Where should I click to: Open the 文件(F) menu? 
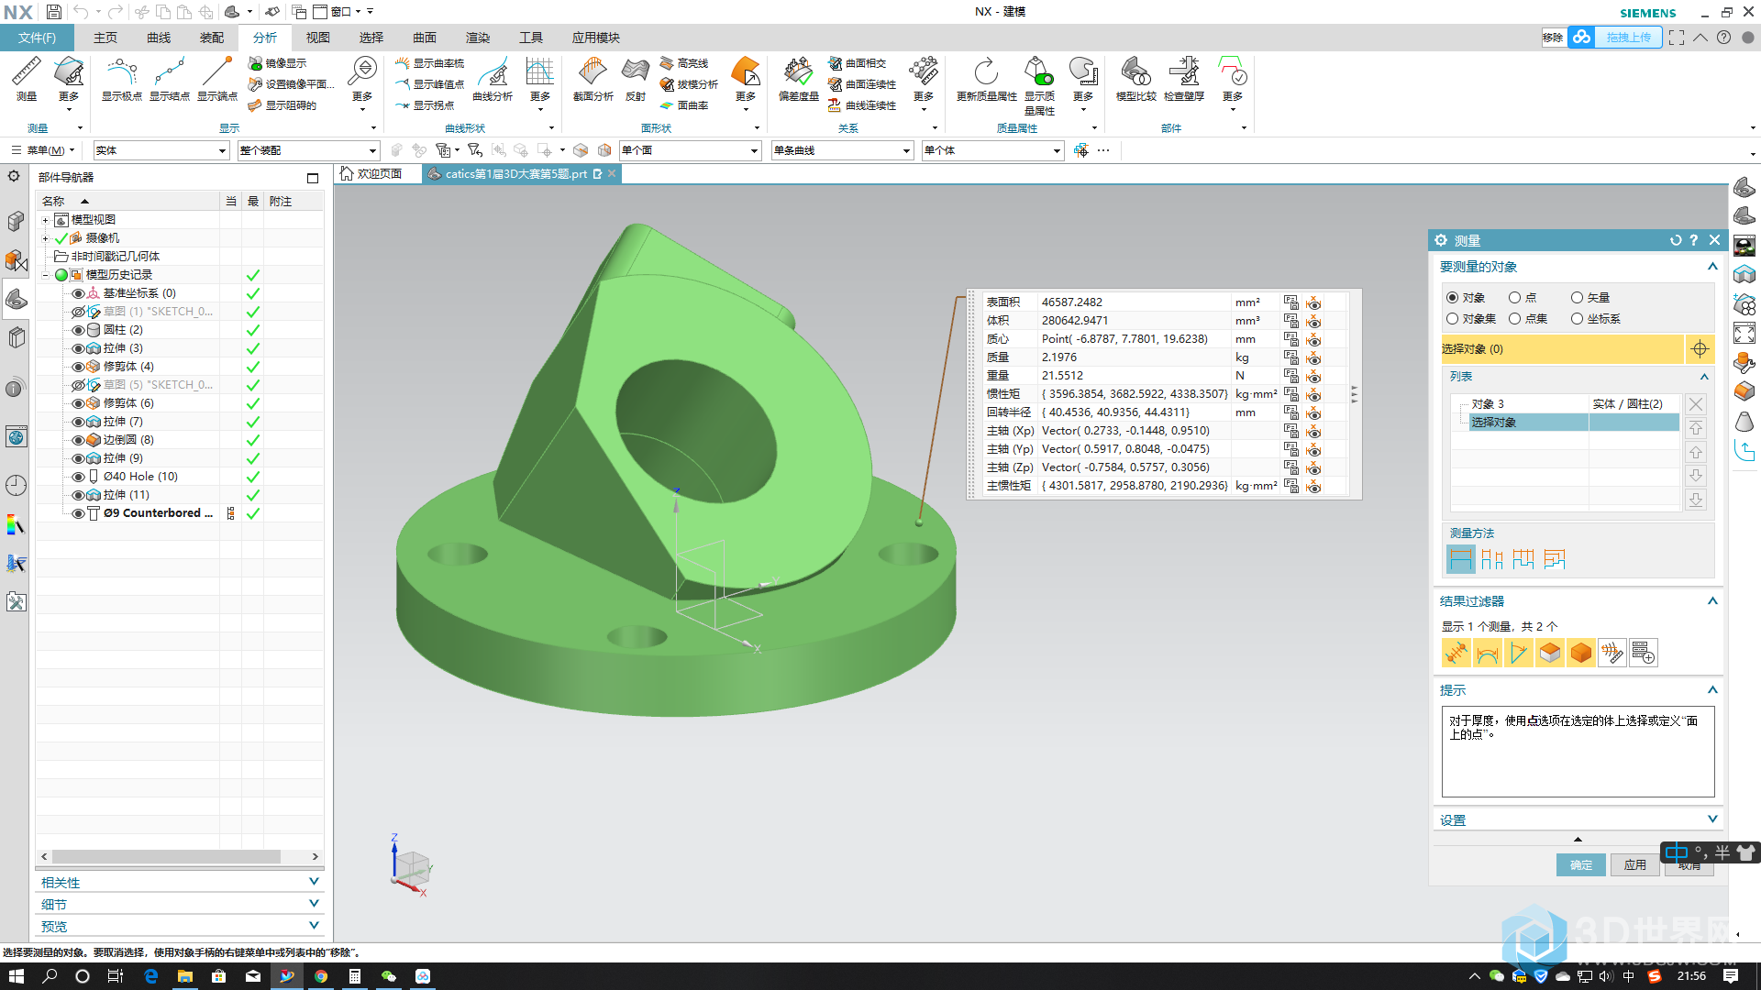(x=37, y=38)
